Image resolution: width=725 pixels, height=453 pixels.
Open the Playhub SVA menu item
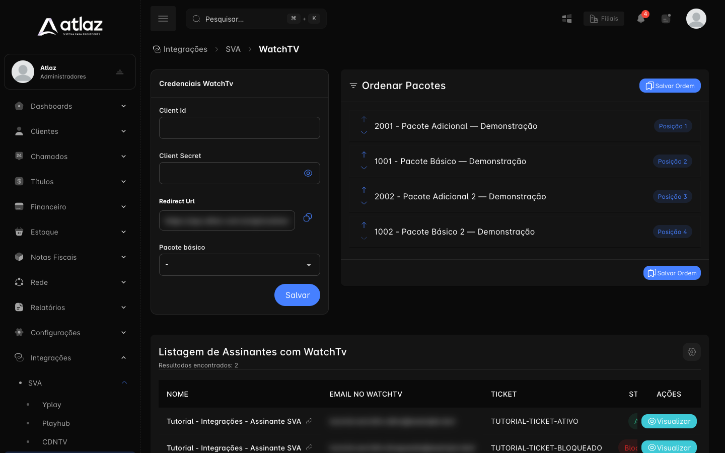pyautogui.click(x=56, y=423)
